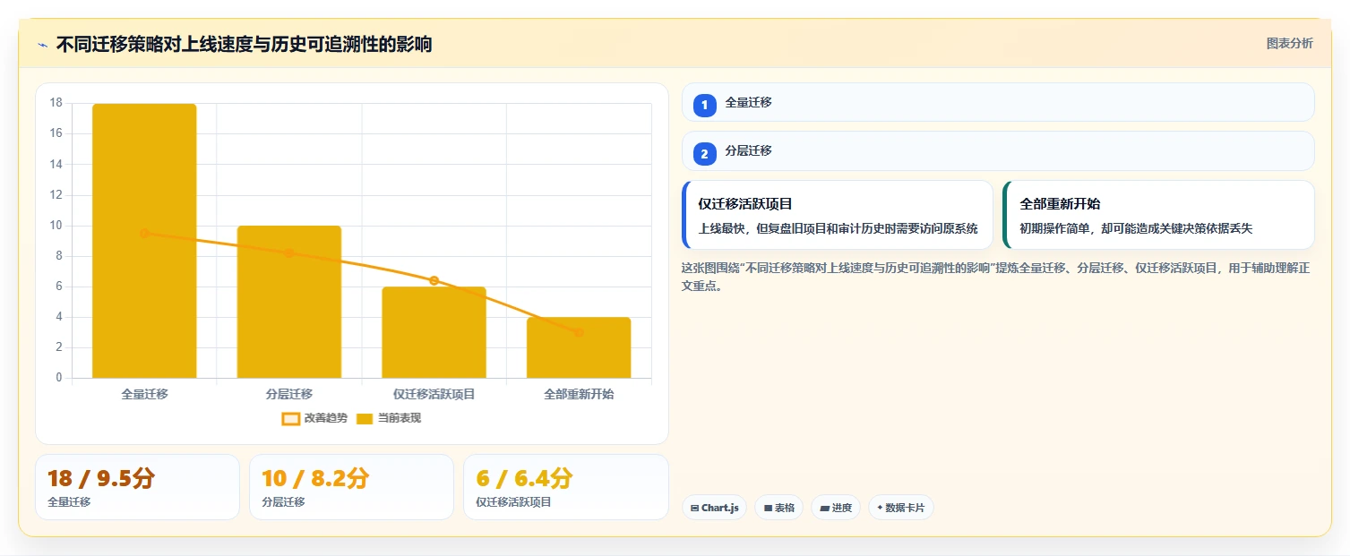Click trend line point on 分层迁移 bar
The width and height of the screenshot is (1350, 556).
(x=289, y=252)
